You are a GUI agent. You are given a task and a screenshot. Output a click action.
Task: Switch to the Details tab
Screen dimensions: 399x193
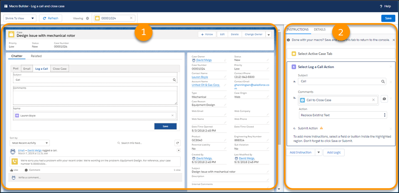(x=319, y=29)
